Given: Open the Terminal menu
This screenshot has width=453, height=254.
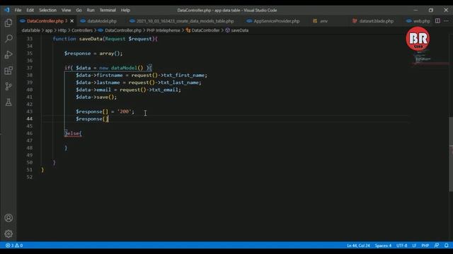Looking at the screenshot, I should pyautogui.click(x=108, y=10).
